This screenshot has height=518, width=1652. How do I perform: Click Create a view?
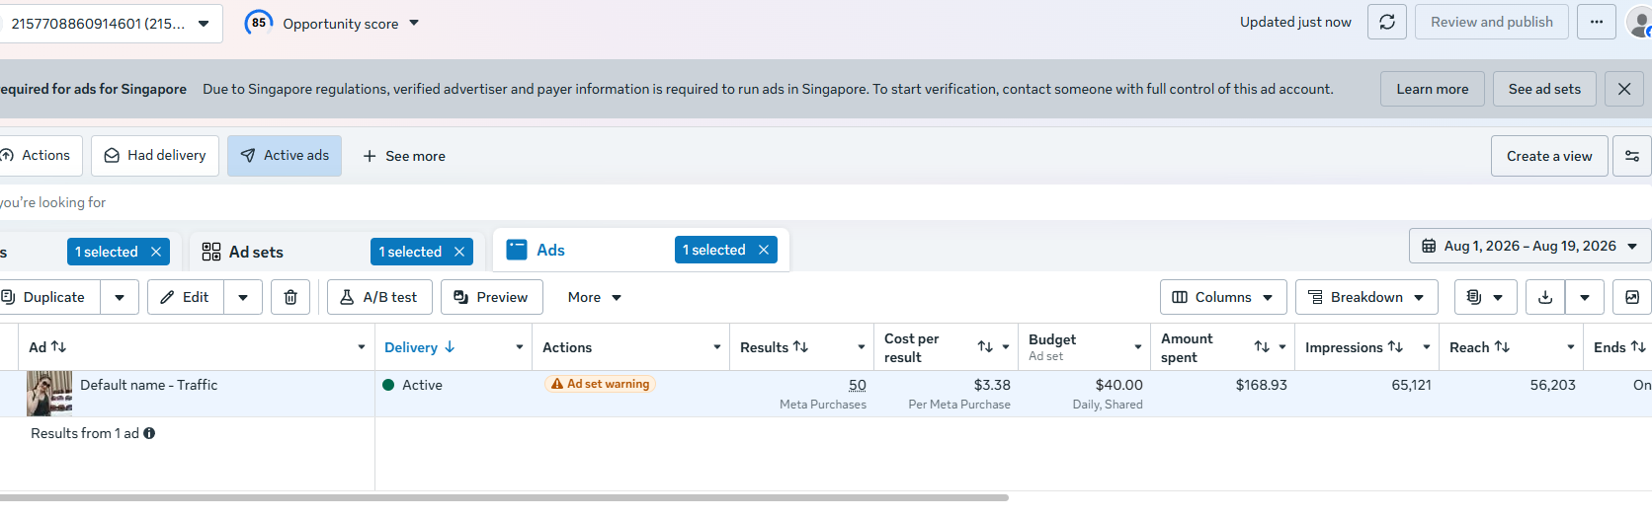1549,156
